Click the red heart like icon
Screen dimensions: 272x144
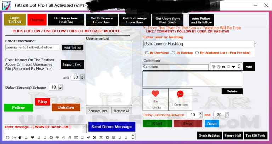coord(155,94)
